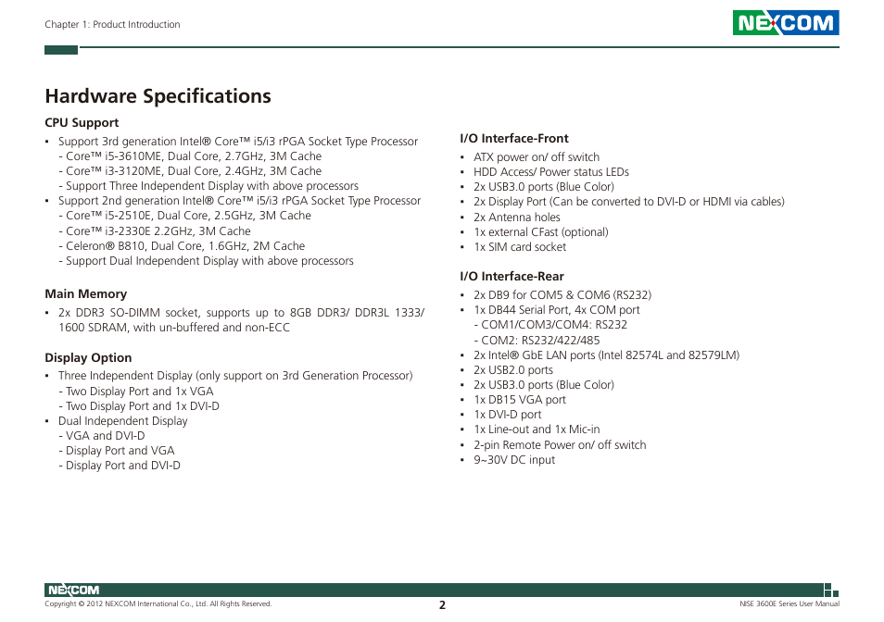Click HDD Access/ Power status LEDs line
Viewport: 884px width, 622px height.
[x=551, y=172]
